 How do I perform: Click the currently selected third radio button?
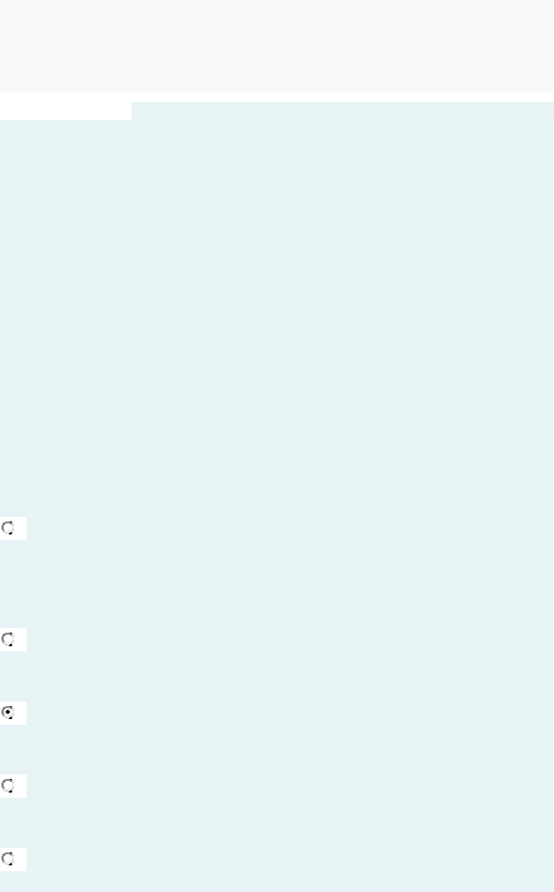8,713
